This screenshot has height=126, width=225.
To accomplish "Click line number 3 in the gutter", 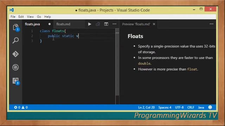I will tap(32, 41).
